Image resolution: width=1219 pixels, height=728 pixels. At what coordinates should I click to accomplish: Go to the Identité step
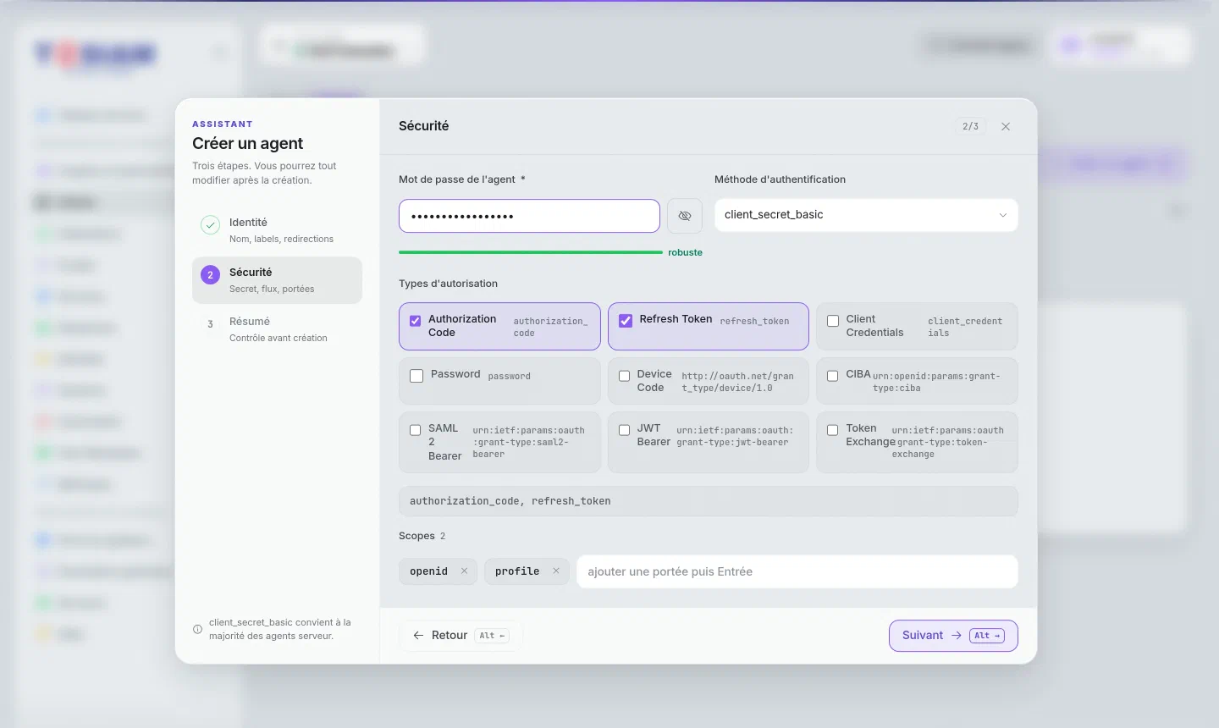pos(277,229)
